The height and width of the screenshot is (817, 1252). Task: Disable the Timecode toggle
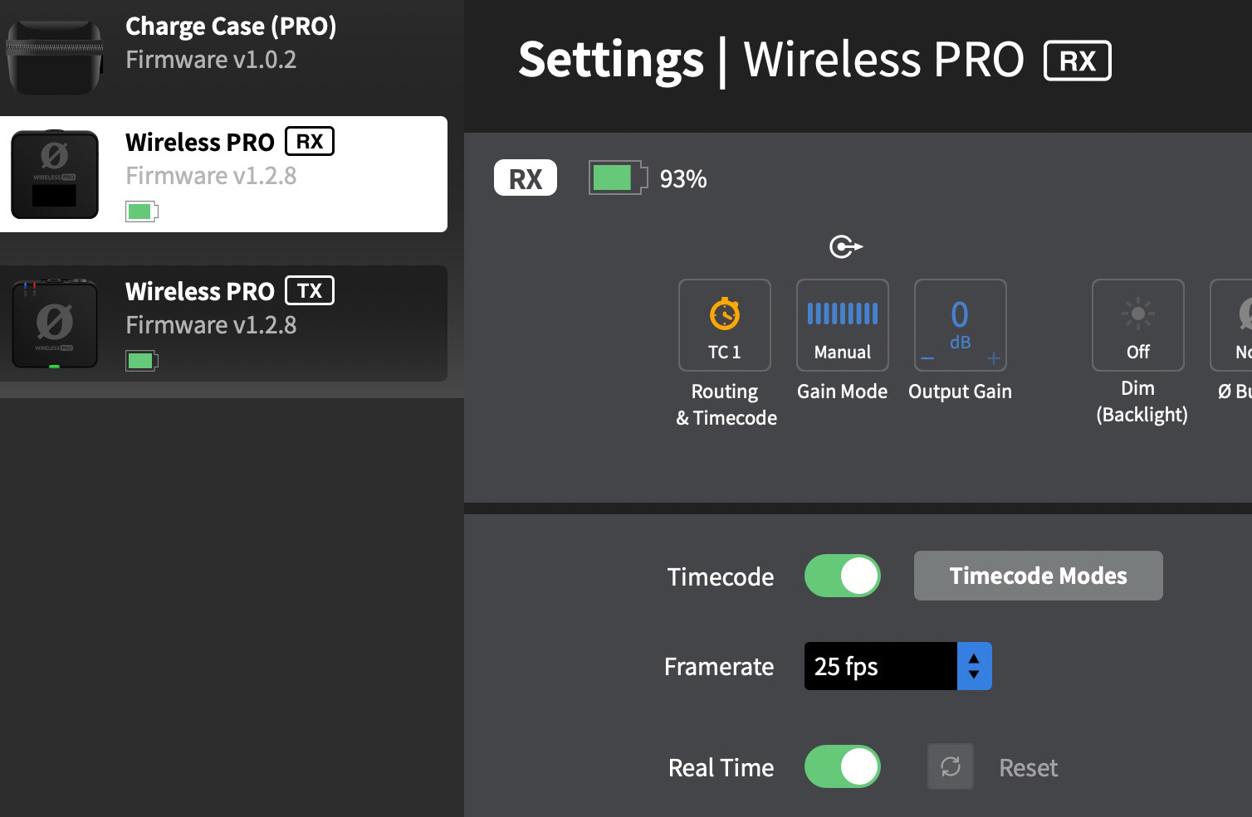coord(842,576)
